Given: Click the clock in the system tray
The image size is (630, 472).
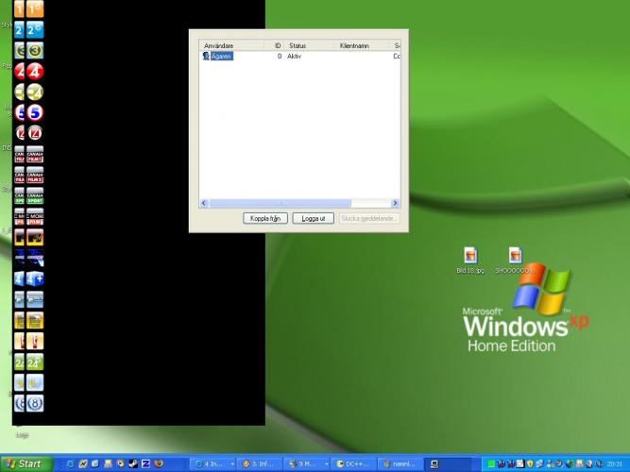Looking at the screenshot, I should click(x=616, y=464).
